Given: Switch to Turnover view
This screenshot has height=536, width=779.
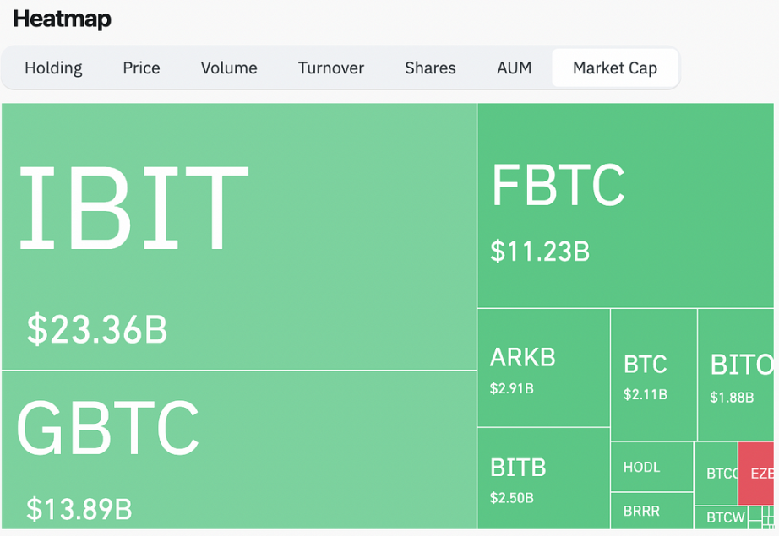Looking at the screenshot, I should point(331,68).
